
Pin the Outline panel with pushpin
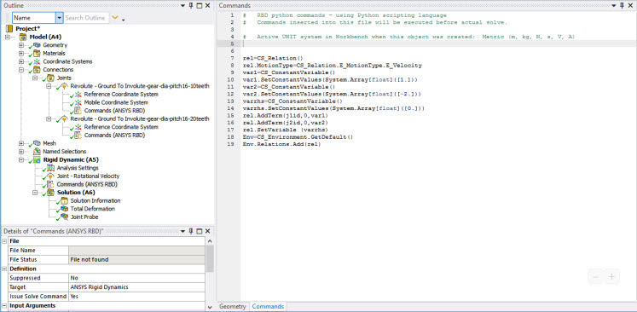pyautogui.click(x=191, y=5)
